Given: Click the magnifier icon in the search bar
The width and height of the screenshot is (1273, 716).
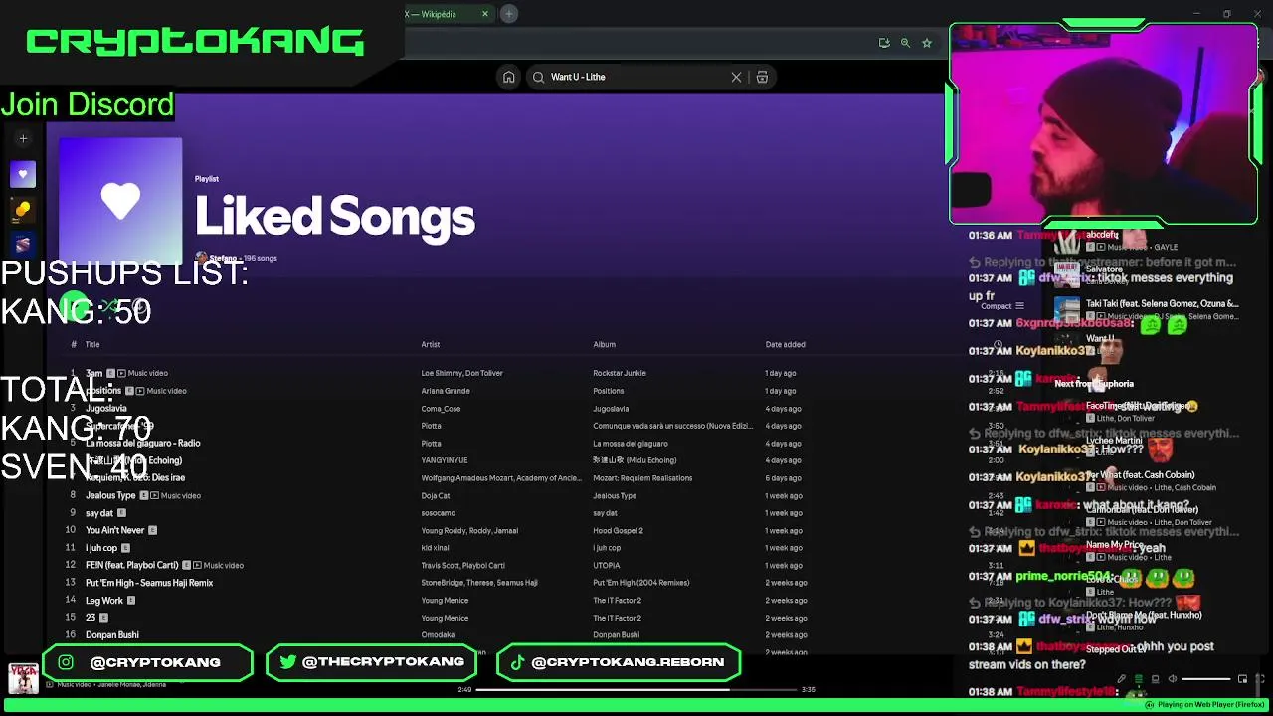Looking at the screenshot, I should pyautogui.click(x=538, y=77).
